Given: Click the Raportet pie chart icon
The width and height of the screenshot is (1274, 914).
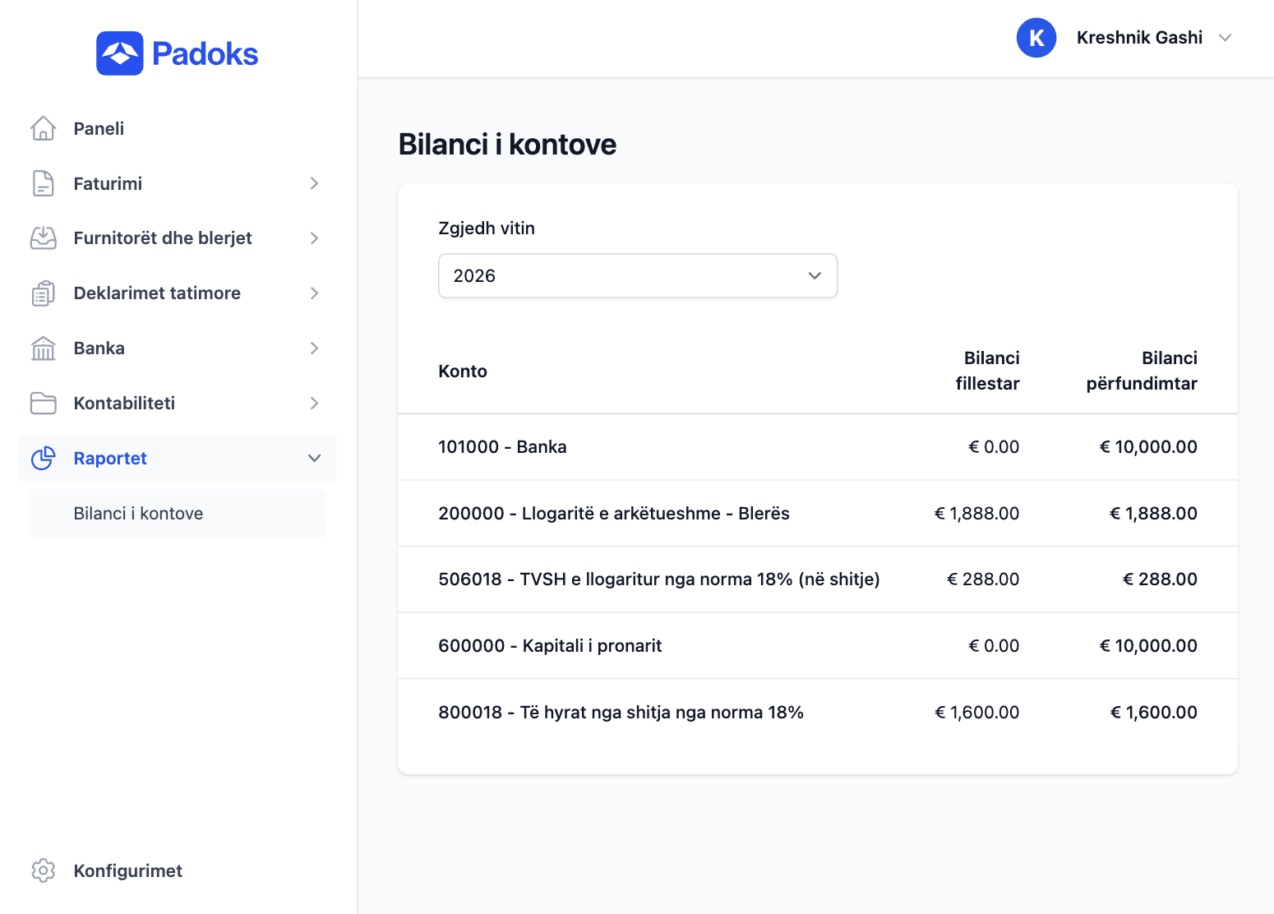Looking at the screenshot, I should click(x=43, y=458).
